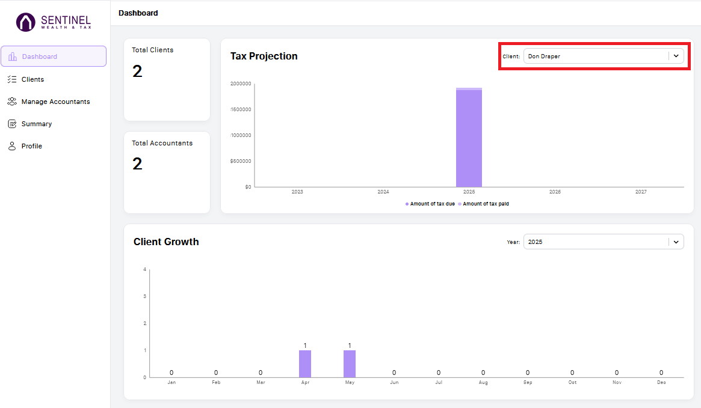Click the Profile person icon
Image resolution: width=701 pixels, height=408 pixels.
pos(12,146)
